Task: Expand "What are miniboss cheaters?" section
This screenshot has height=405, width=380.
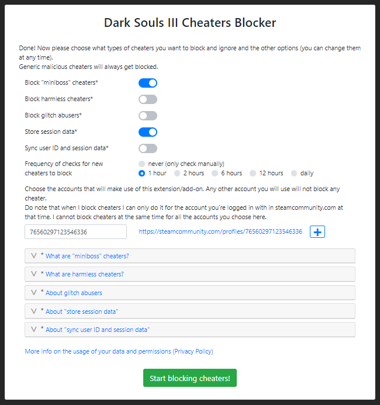Action: (x=87, y=256)
